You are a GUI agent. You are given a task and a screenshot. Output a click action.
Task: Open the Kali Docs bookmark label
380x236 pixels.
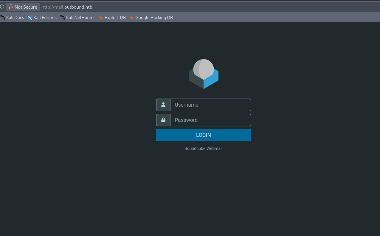[15, 18]
